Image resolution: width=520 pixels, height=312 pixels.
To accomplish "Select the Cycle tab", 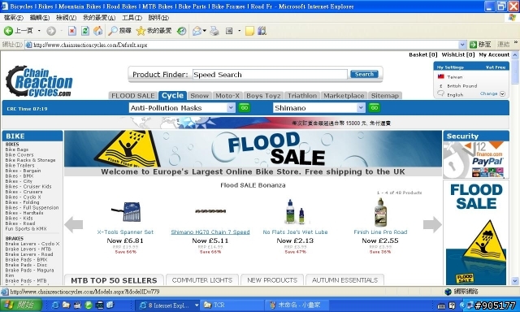I will pos(172,95).
